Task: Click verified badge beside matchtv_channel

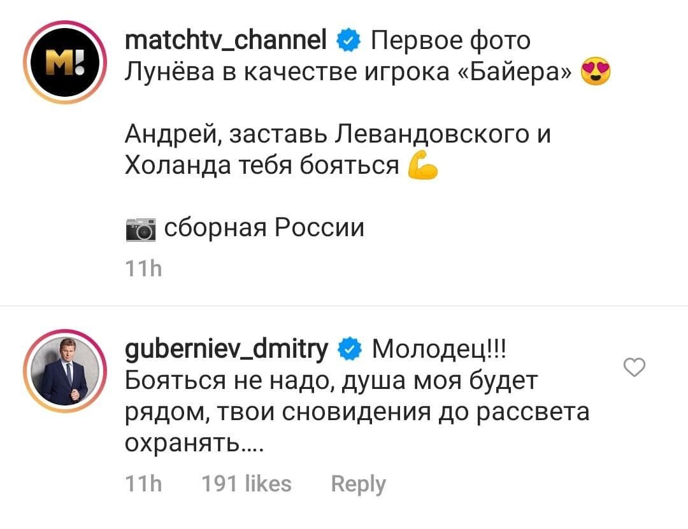Action: coord(348,42)
